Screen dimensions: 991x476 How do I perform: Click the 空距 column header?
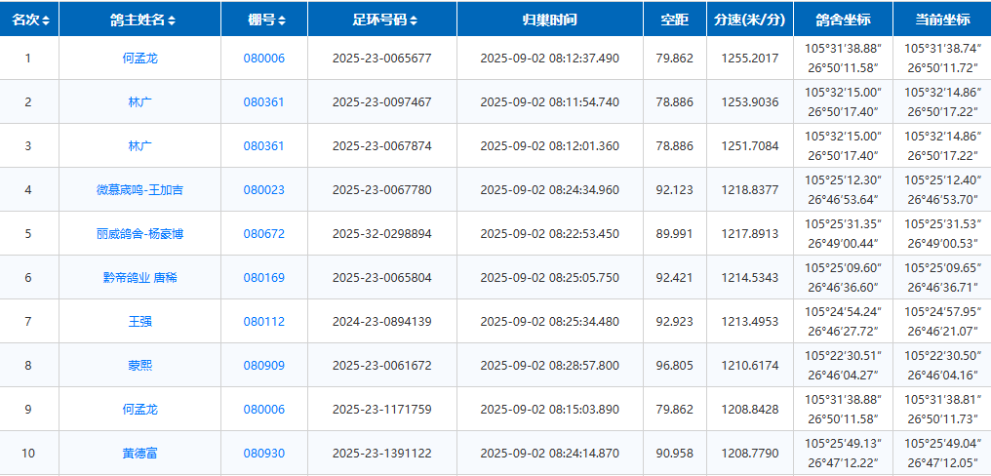click(674, 20)
